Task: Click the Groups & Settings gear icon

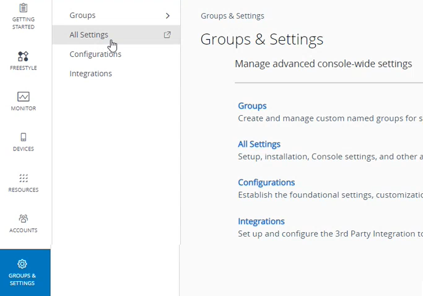Action: pos(22,264)
